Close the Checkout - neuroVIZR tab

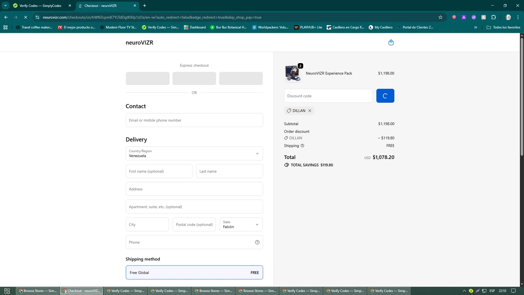(135, 6)
